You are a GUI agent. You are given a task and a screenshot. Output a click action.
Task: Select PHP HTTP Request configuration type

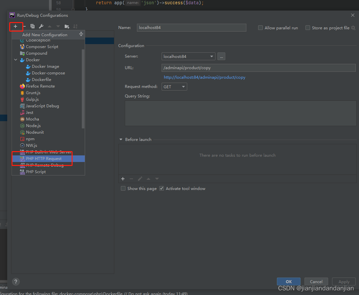[x=44, y=158]
